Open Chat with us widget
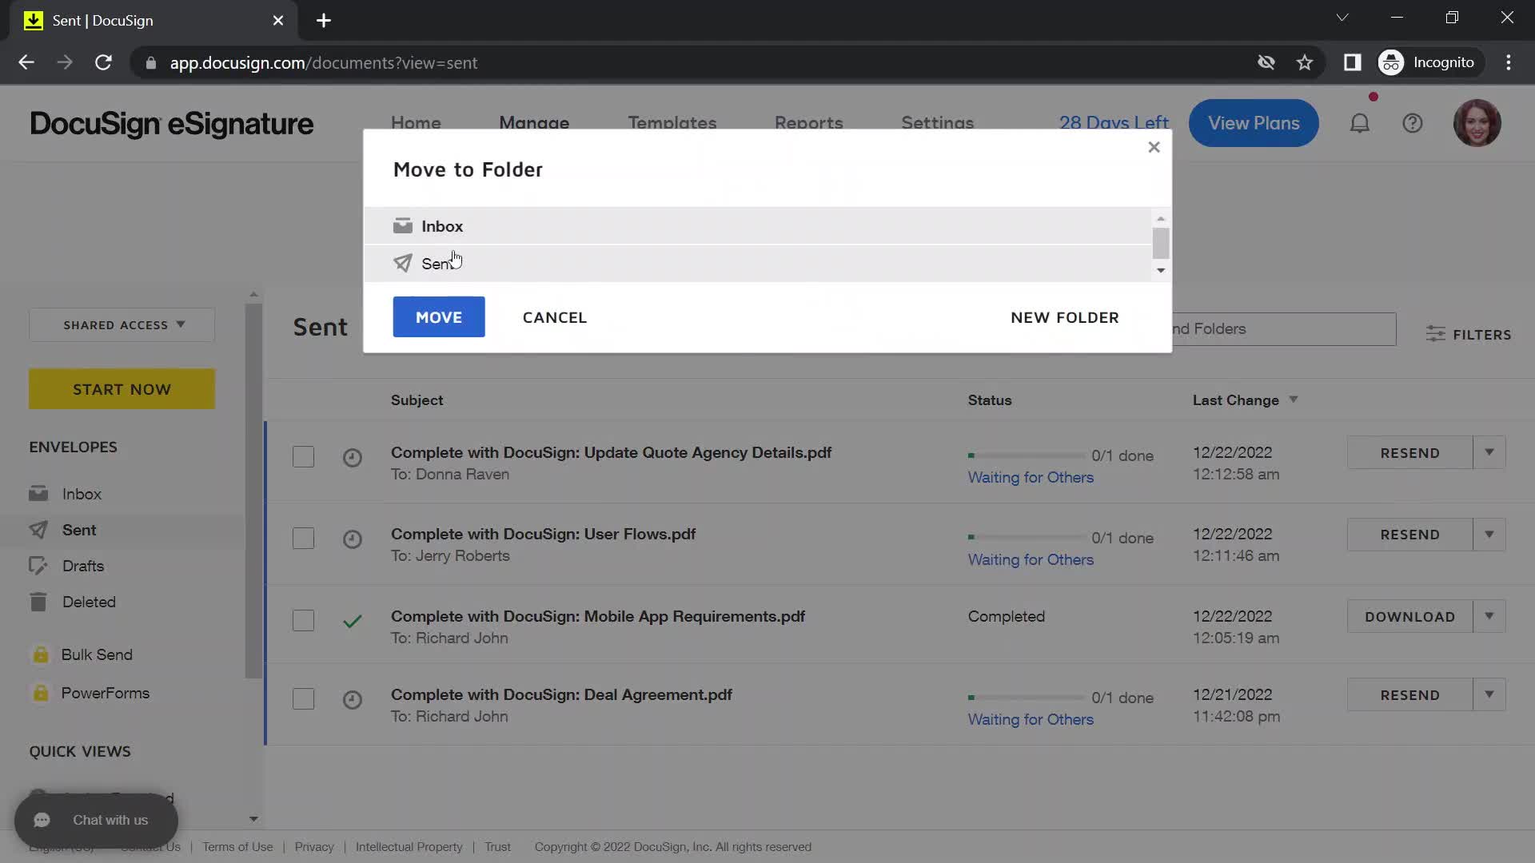1535x863 pixels. click(96, 820)
